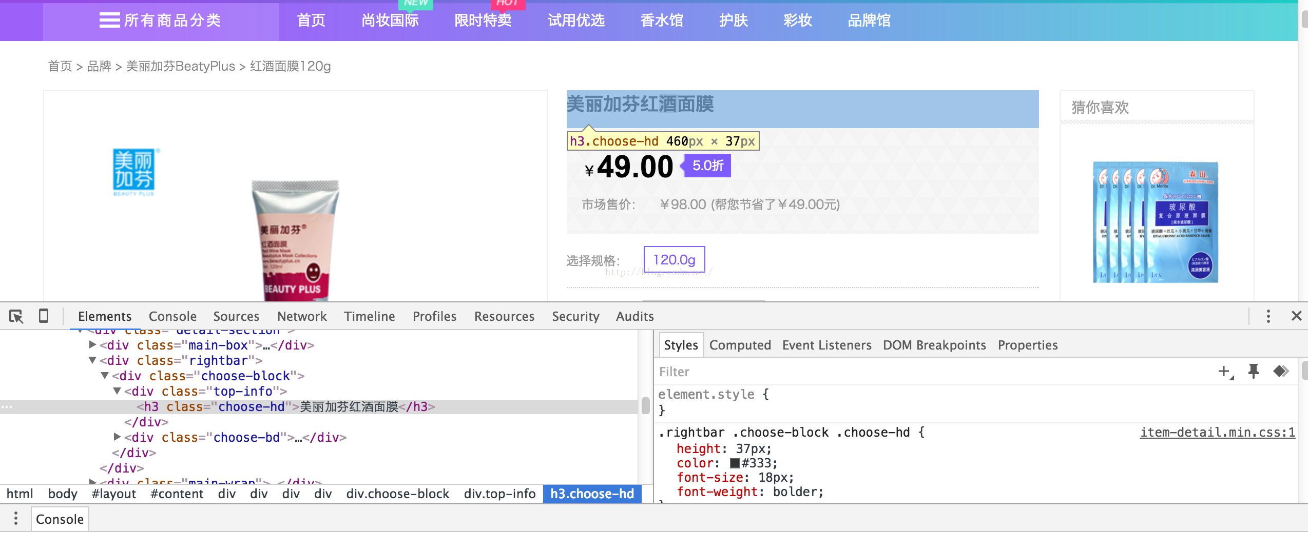Click the recommended face mask product thumbnail
The height and width of the screenshot is (533, 1308).
pyautogui.click(x=1155, y=222)
